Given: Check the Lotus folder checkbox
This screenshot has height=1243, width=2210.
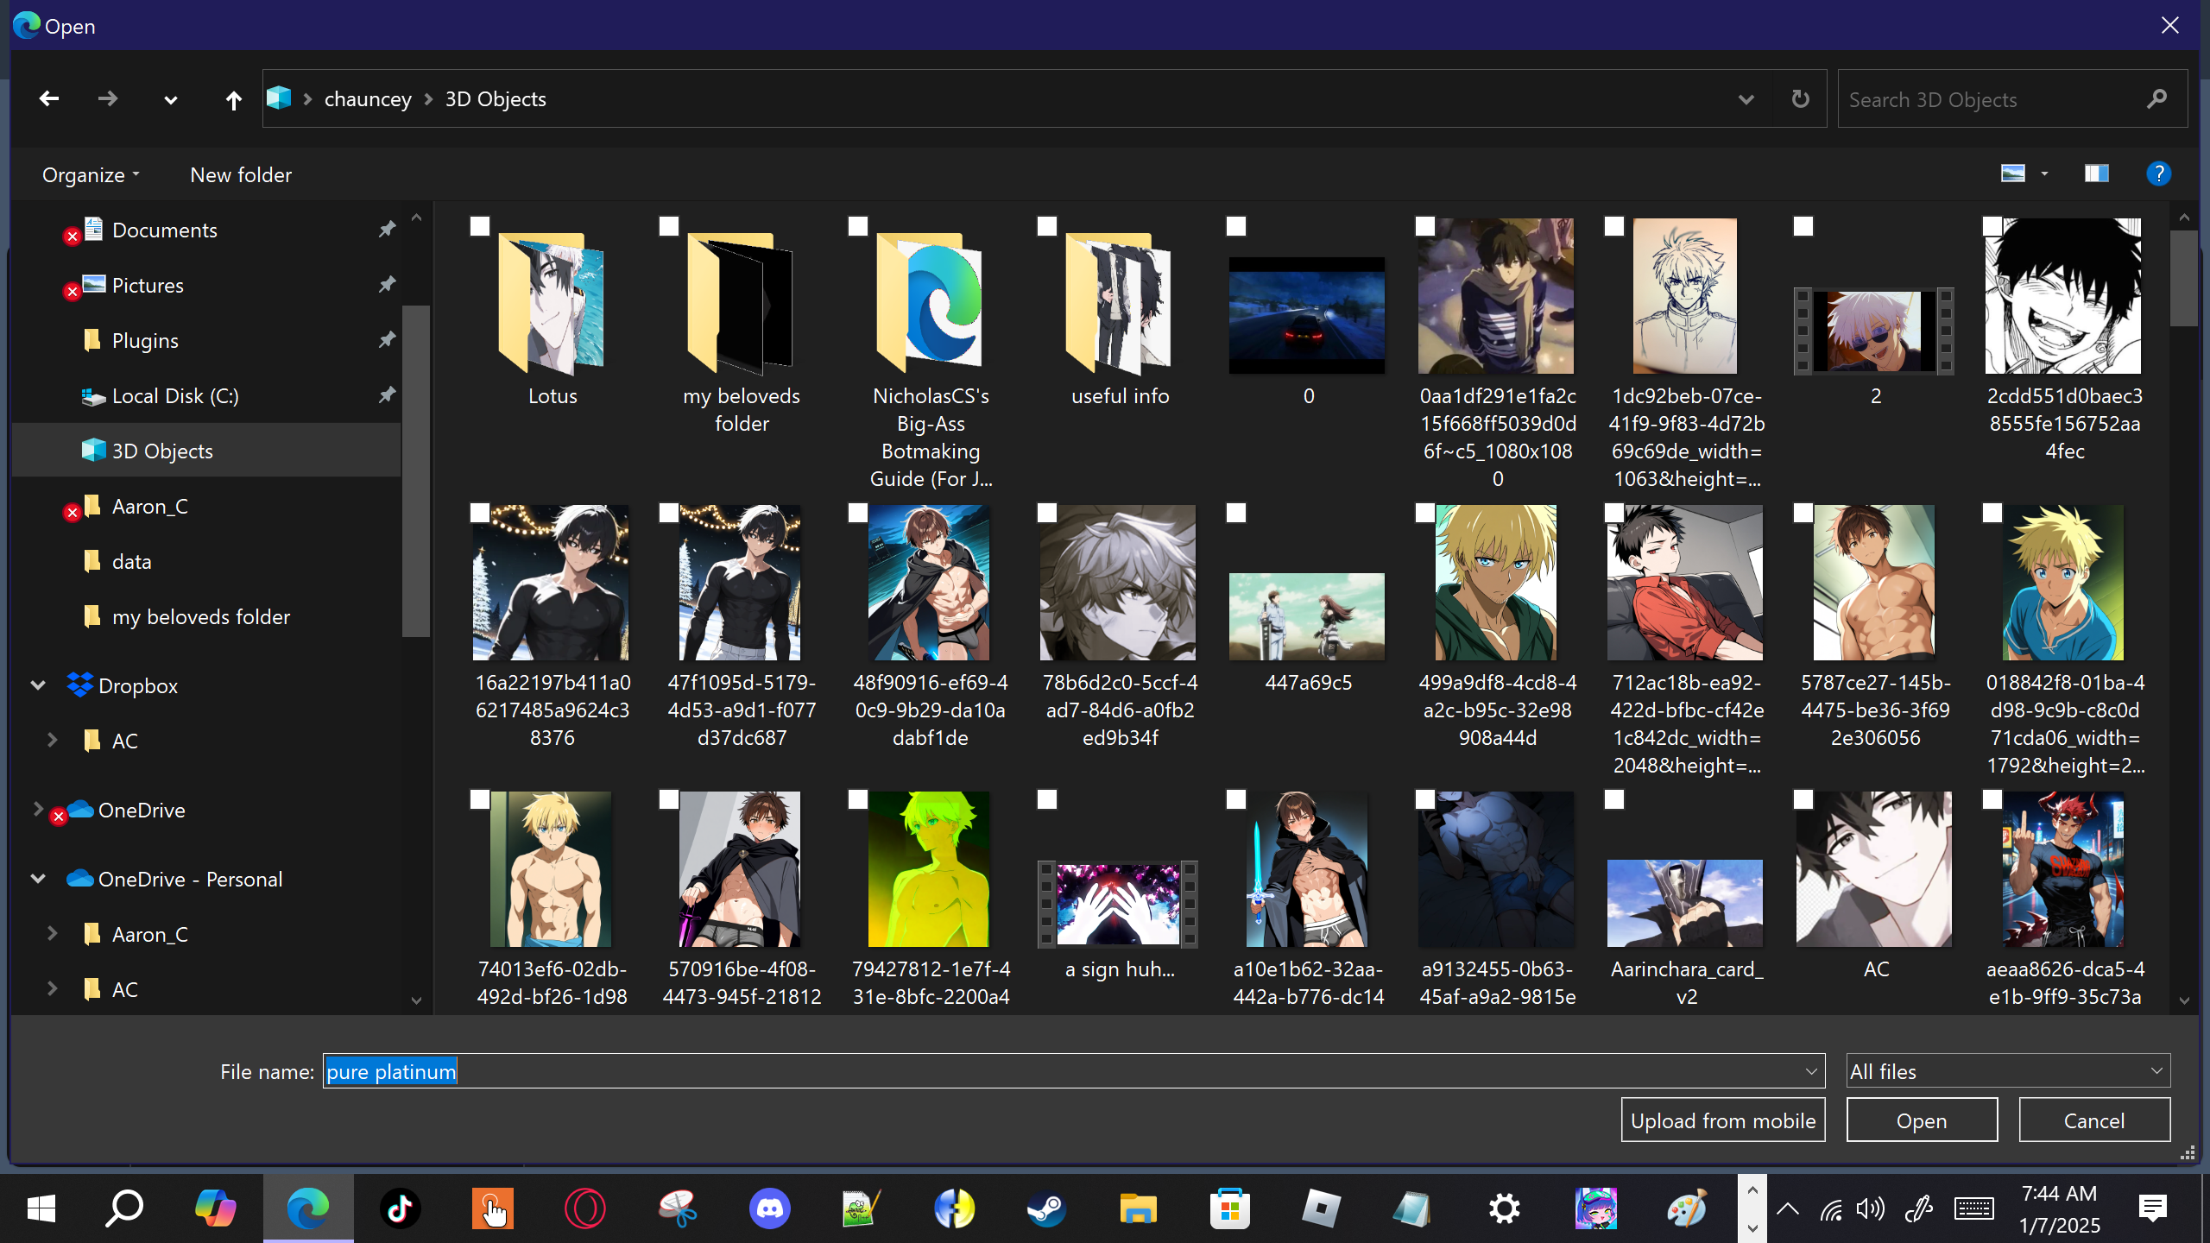Looking at the screenshot, I should click(x=480, y=227).
